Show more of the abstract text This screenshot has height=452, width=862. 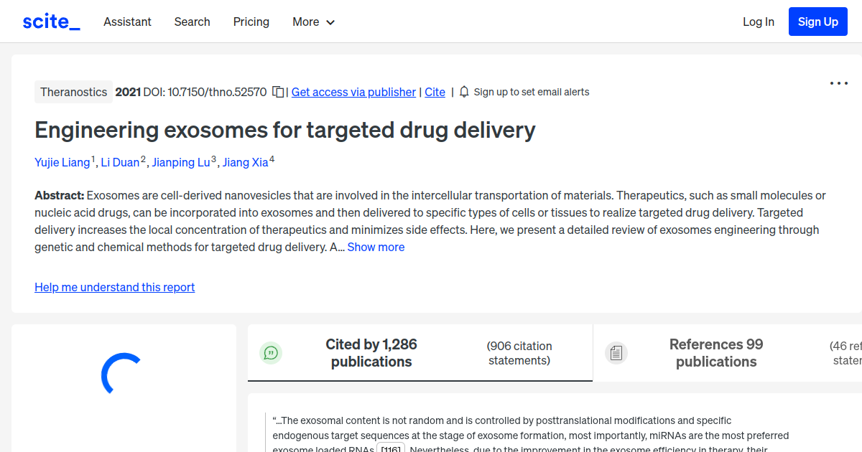tap(376, 247)
